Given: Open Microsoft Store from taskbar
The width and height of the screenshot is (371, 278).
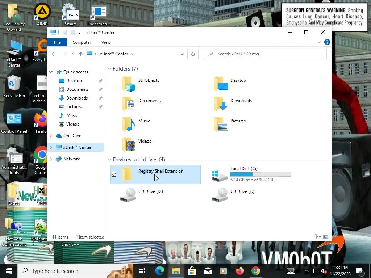Looking at the screenshot, I should click(x=192, y=271).
